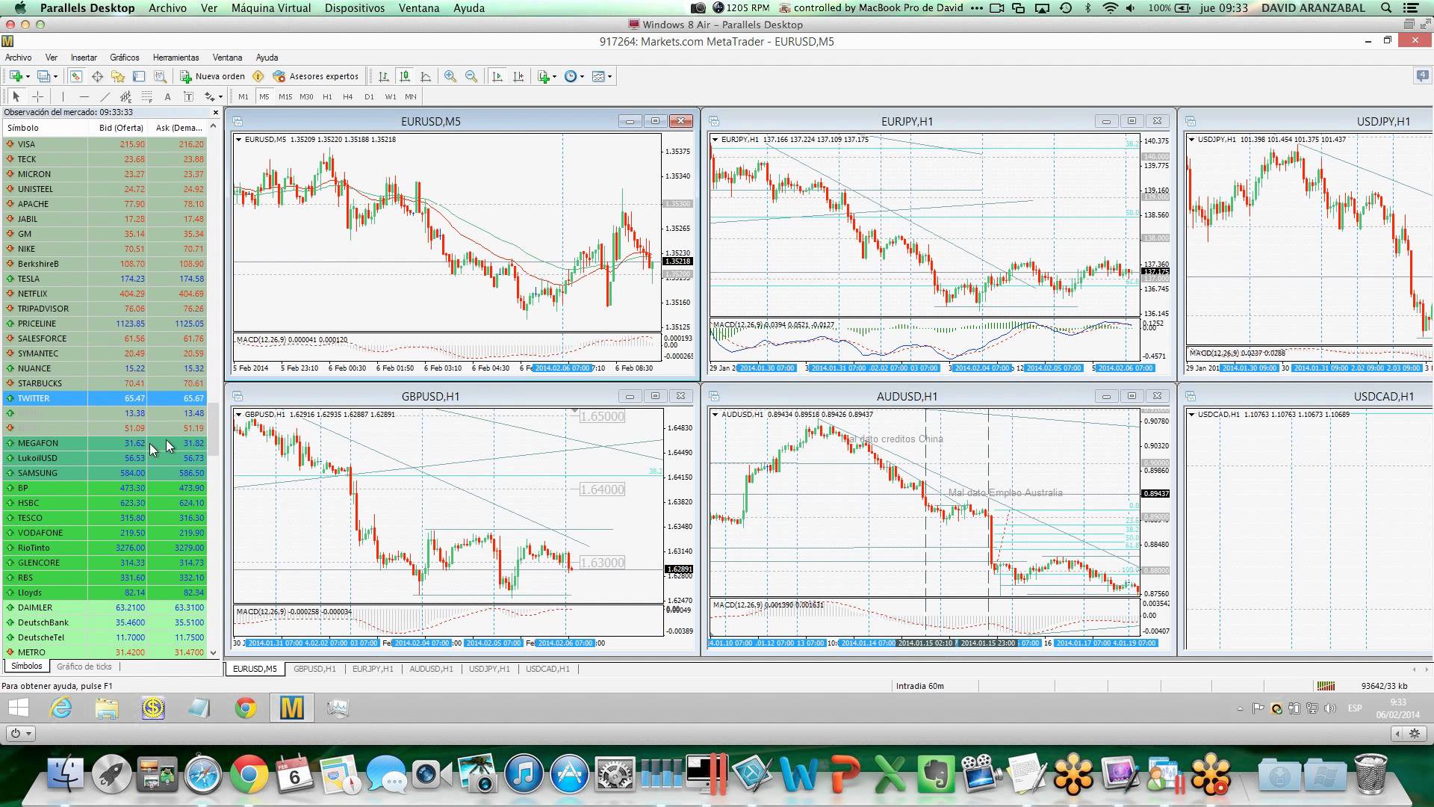Image resolution: width=1434 pixels, height=807 pixels.
Task: Switch chart to candlestick display
Action: (405, 76)
